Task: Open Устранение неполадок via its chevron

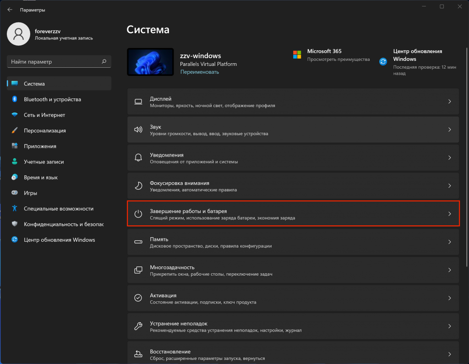Action: click(450, 326)
